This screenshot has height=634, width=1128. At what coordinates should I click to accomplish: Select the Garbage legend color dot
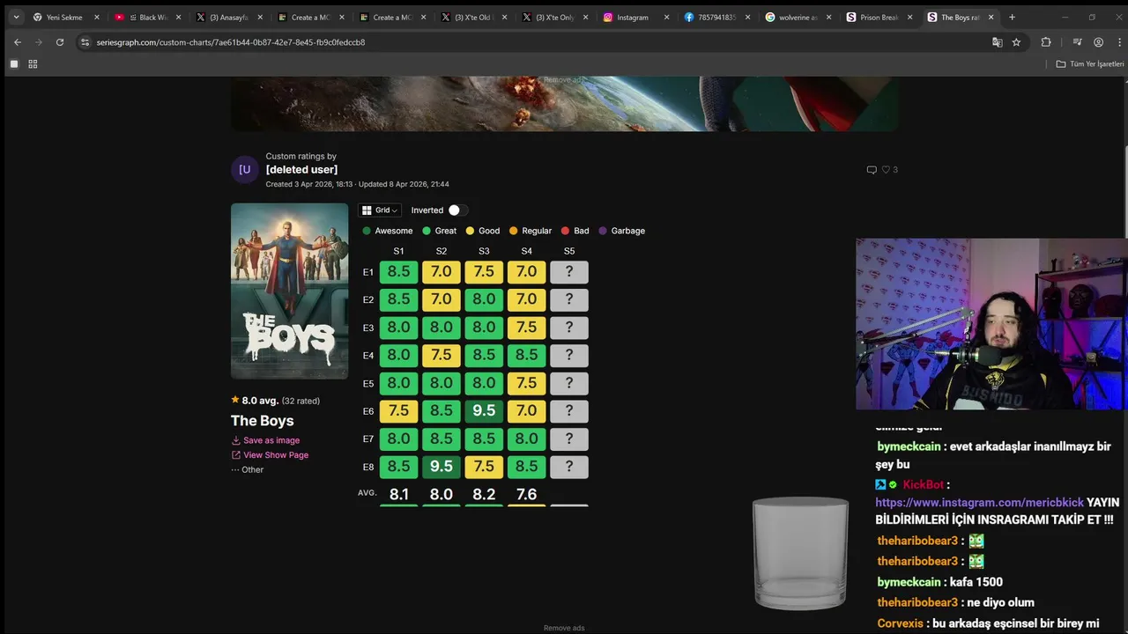(603, 231)
